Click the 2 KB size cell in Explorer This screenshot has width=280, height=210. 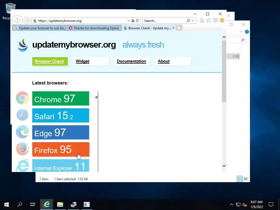pyautogui.click(x=235, y=56)
